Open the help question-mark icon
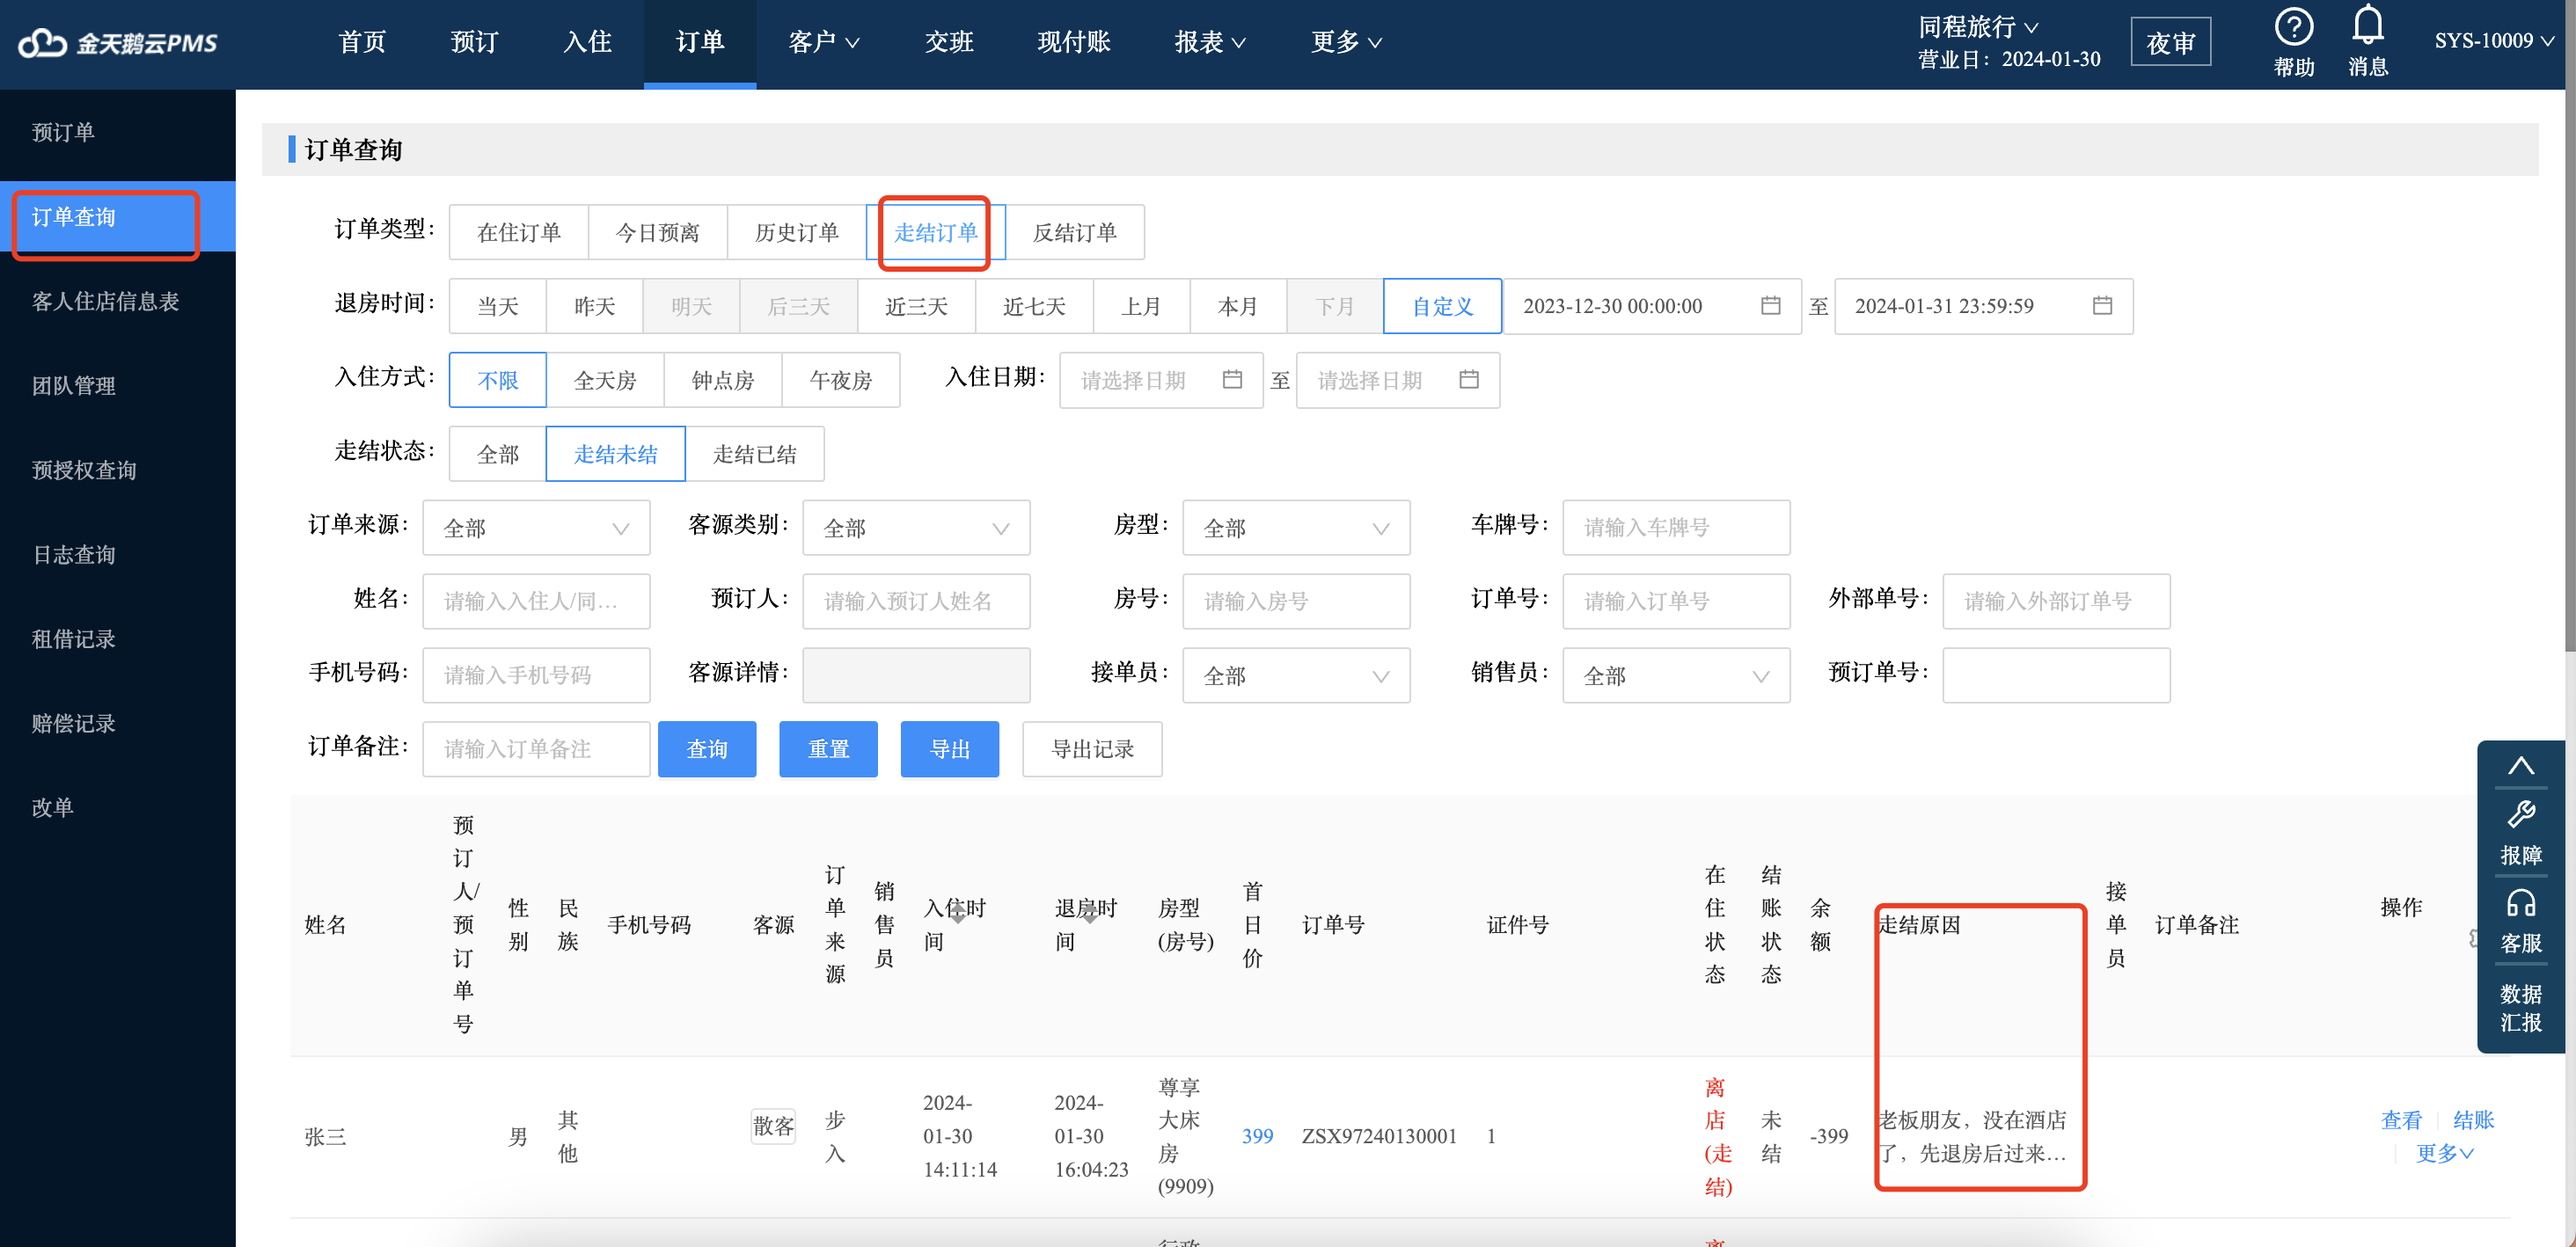Screen dimensions: 2576x1247 click(x=2293, y=27)
